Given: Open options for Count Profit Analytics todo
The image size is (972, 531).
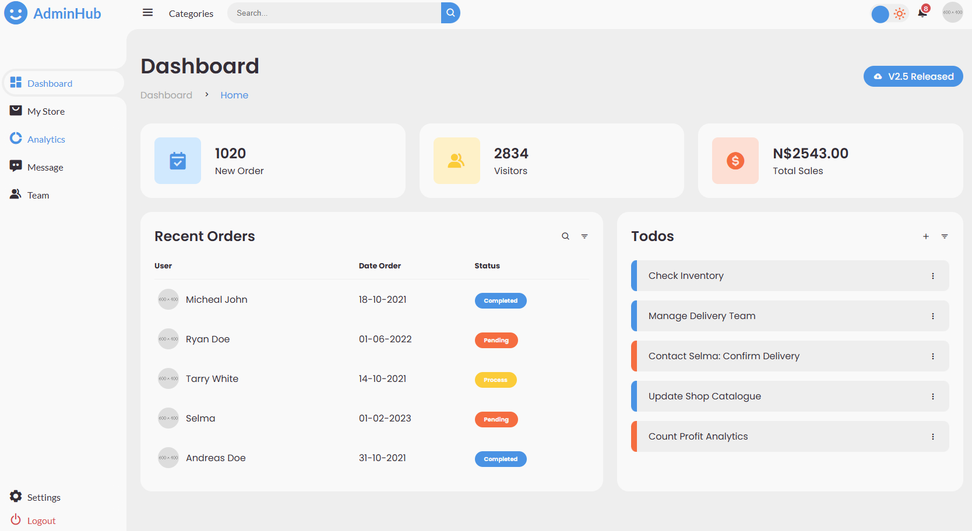Looking at the screenshot, I should click(x=933, y=437).
